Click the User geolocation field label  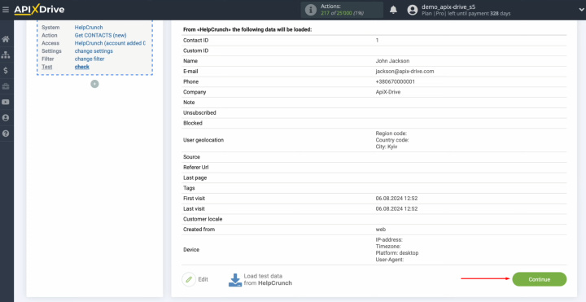click(203, 140)
